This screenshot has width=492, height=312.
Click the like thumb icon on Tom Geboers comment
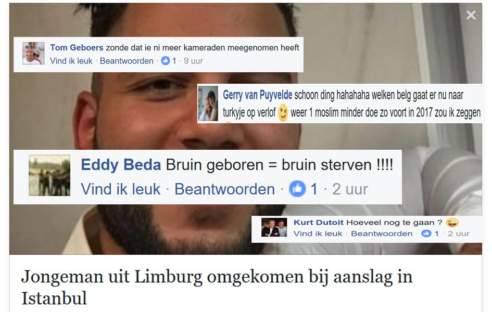click(166, 60)
